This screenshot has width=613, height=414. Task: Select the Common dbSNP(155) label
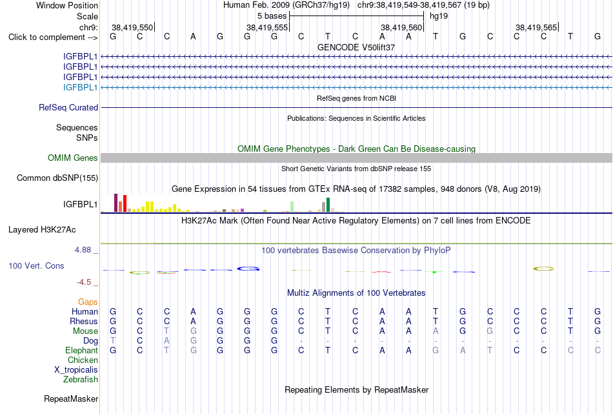pos(57,178)
